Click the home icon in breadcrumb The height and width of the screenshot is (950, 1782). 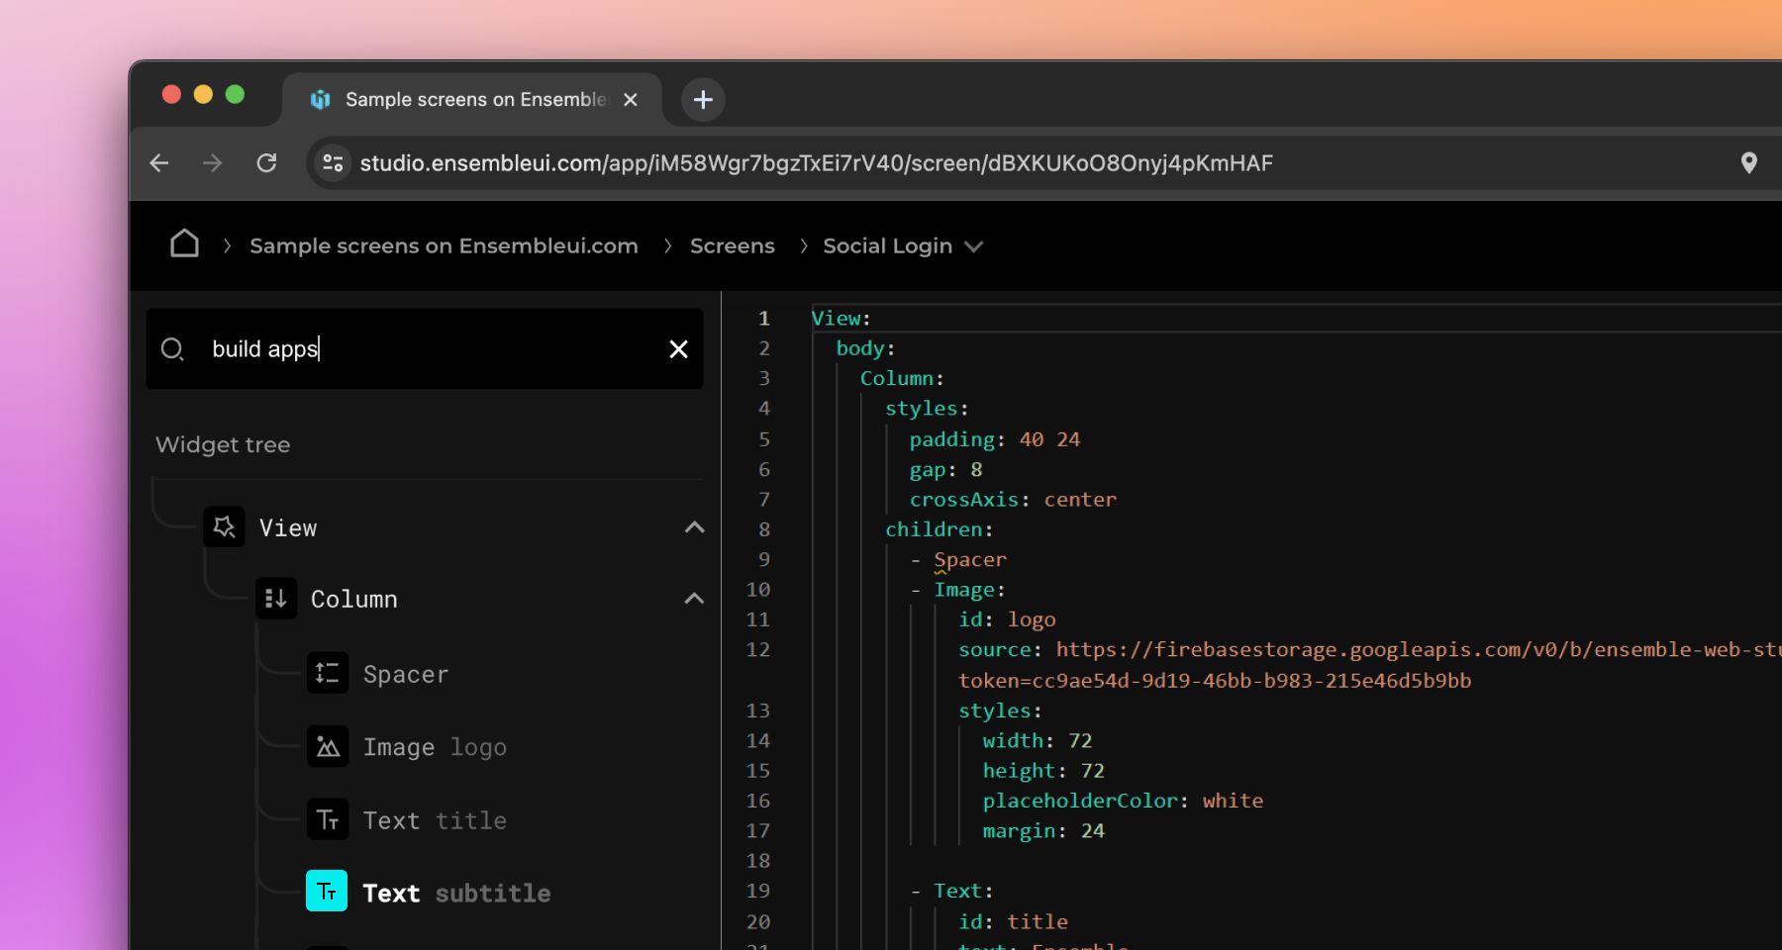point(184,244)
